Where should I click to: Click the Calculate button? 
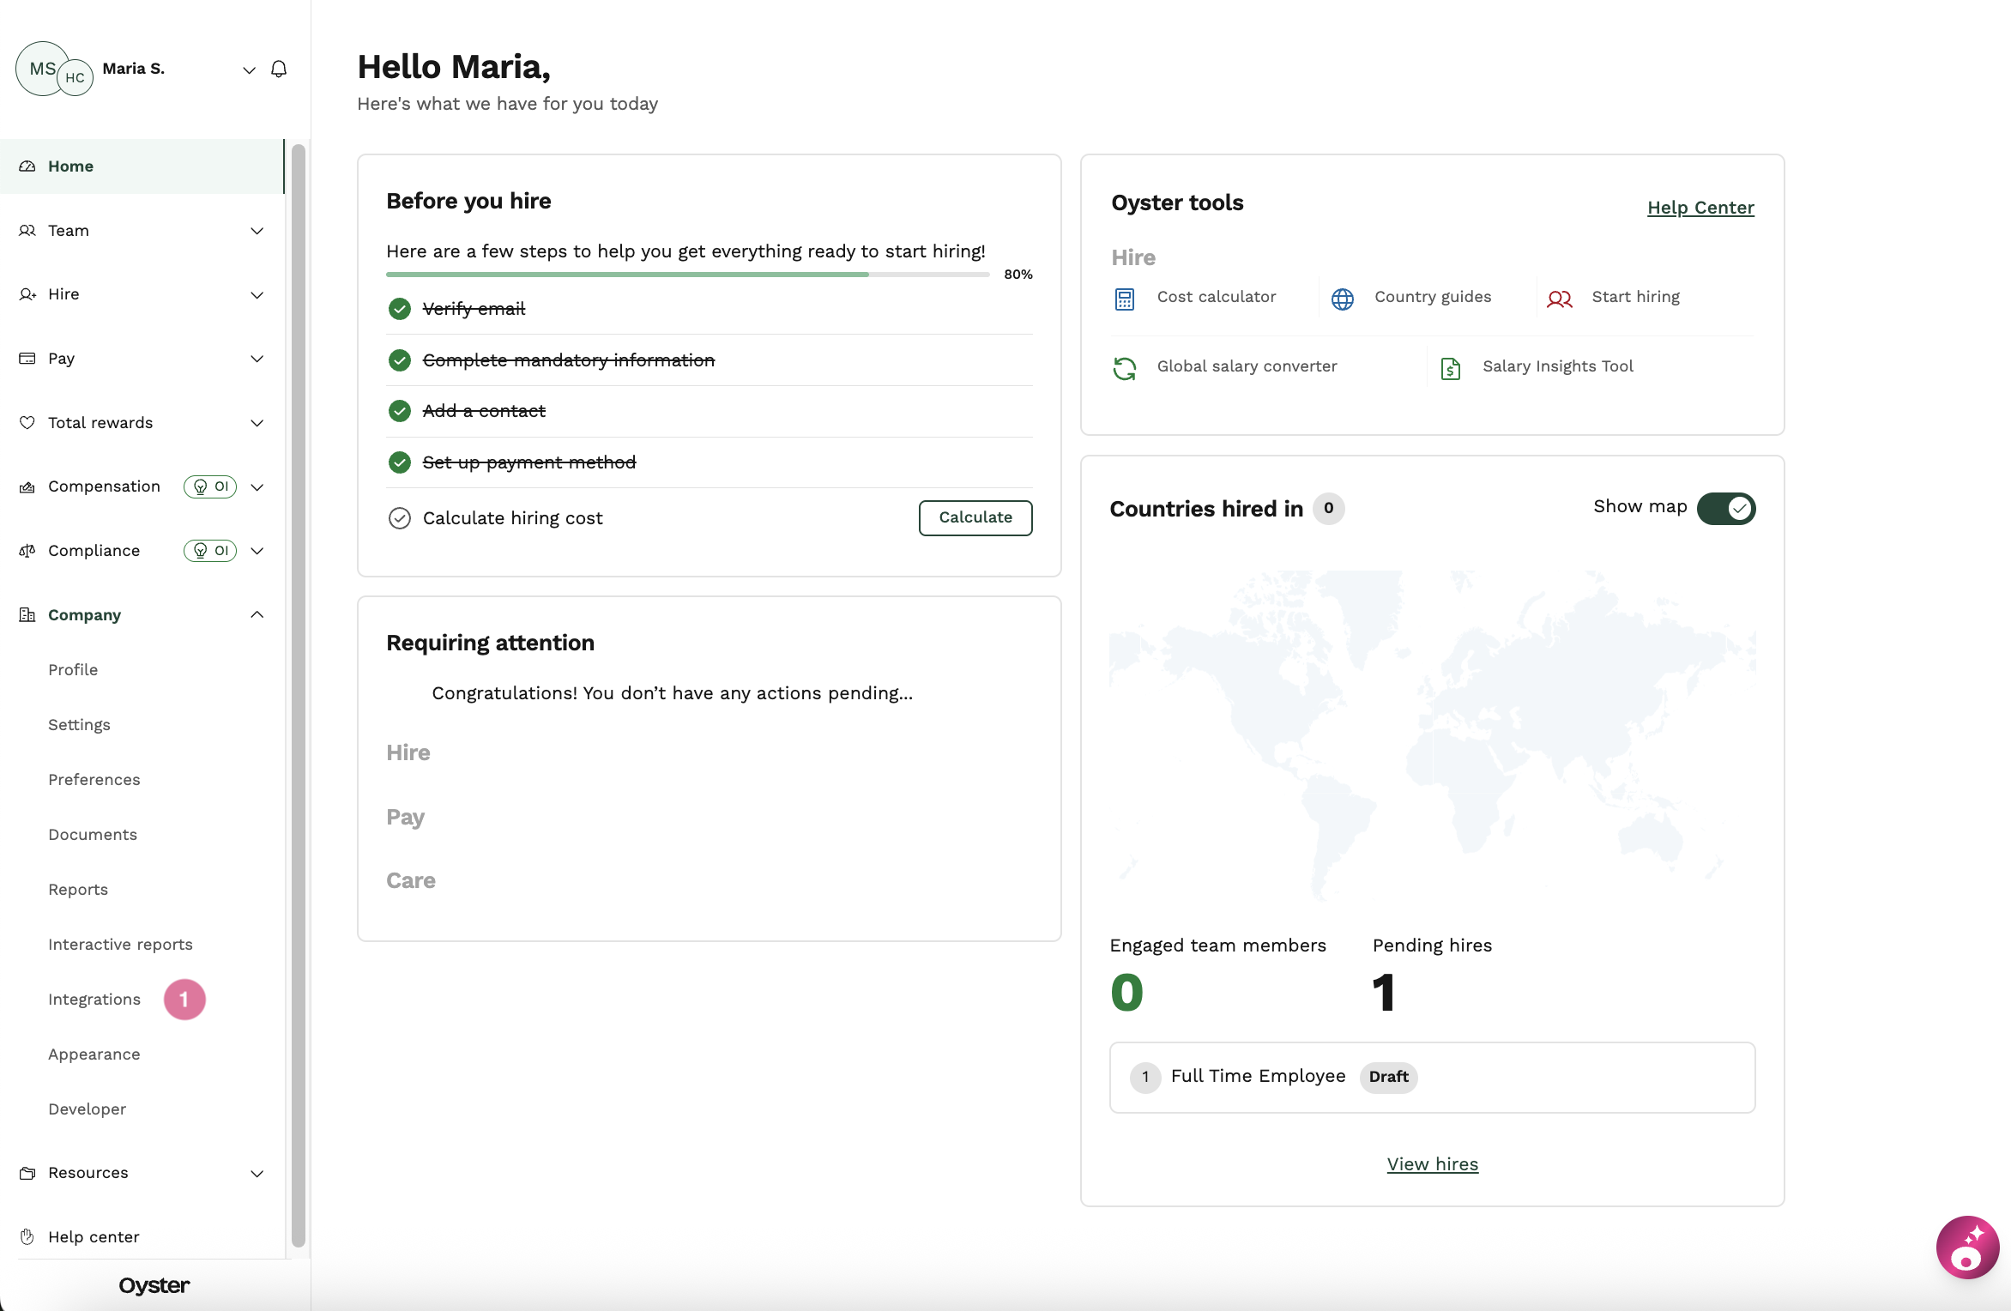click(975, 518)
